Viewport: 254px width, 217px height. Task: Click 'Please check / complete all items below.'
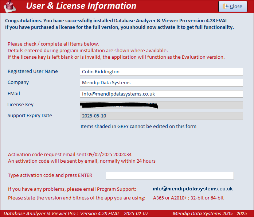[54, 44]
